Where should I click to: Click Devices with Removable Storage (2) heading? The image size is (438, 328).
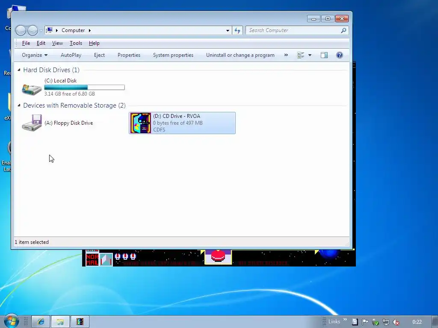74,105
